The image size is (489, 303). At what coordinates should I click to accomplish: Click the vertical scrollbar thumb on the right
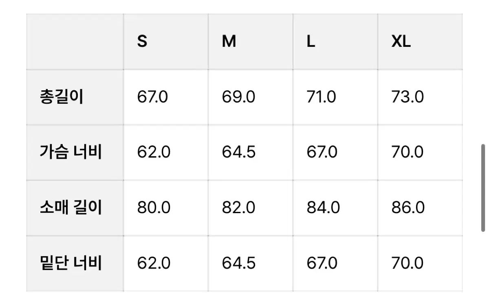point(483,187)
